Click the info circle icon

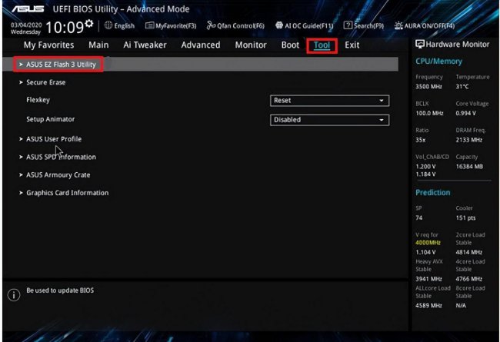click(x=14, y=295)
